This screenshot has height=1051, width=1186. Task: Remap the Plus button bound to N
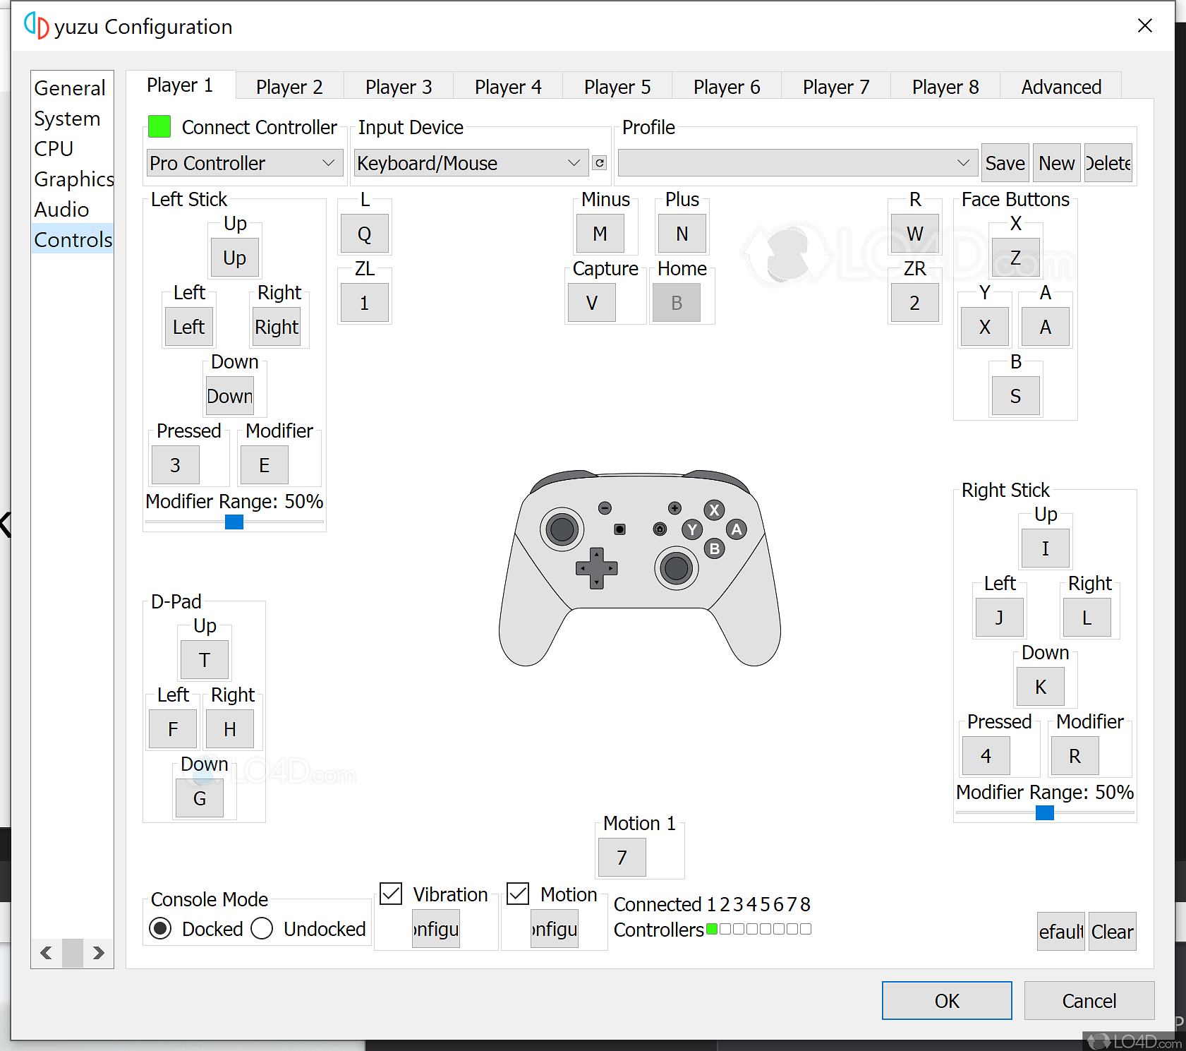(682, 234)
